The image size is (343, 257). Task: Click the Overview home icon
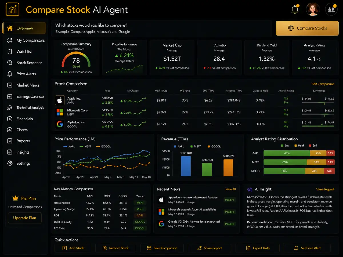point(10,28)
